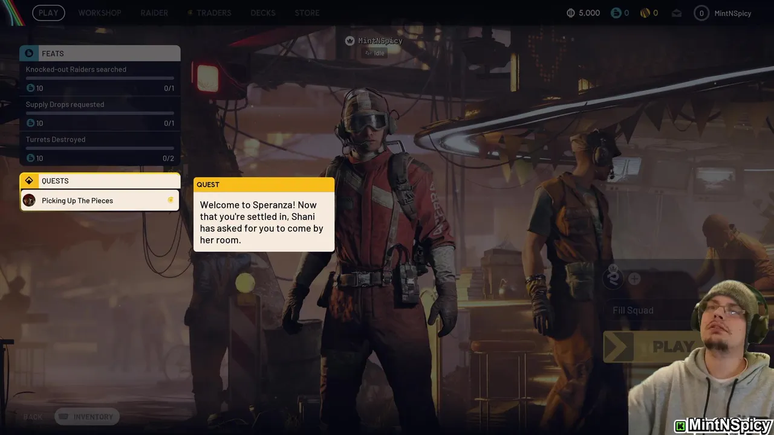
Task: Click the 0/2 Turrets Destroyed counter
Action: pos(168,158)
